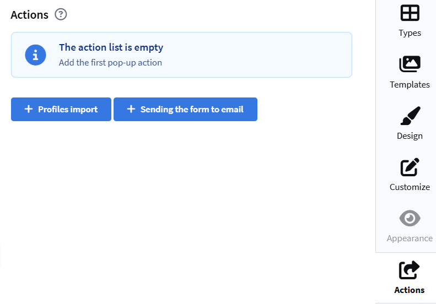Screen dimensions: 436x304
Task: Click the plus icon on Sending the form to email
Action: click(131, 109)
